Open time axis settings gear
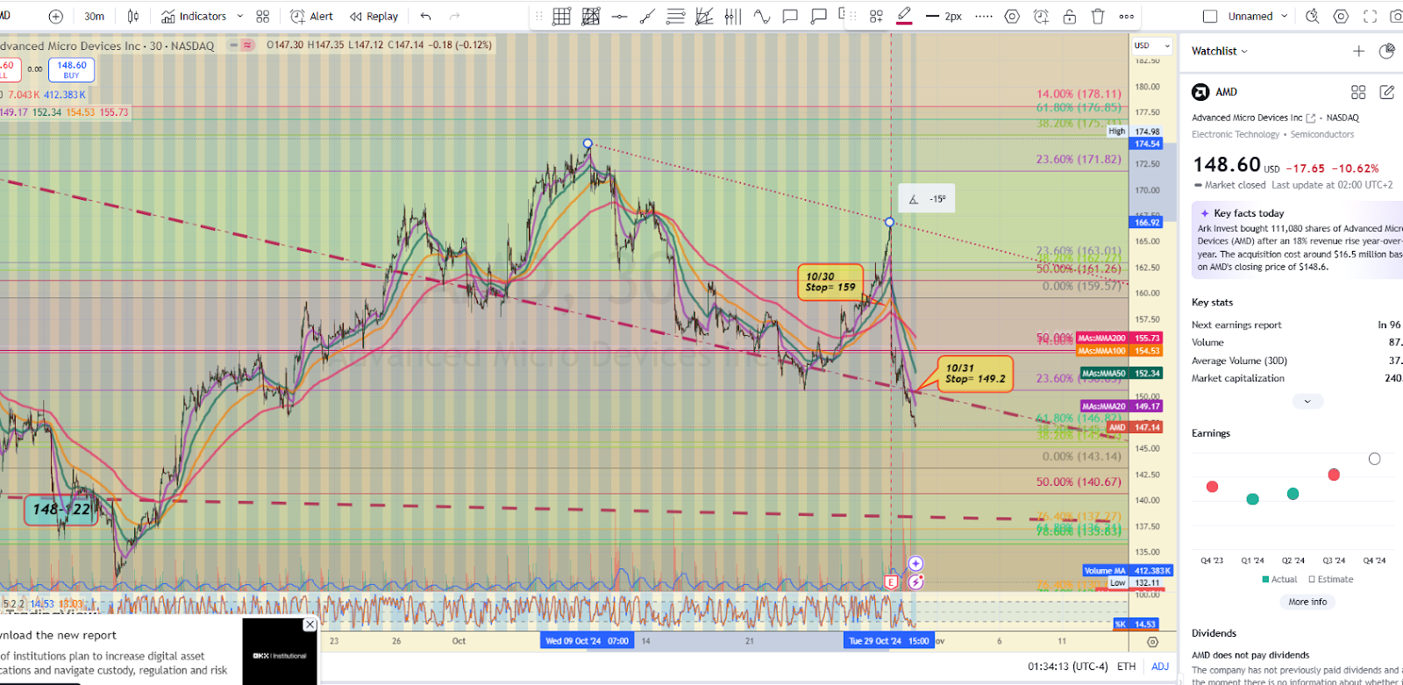This screenshot has height=685, width=1403. pos(1152,642)
